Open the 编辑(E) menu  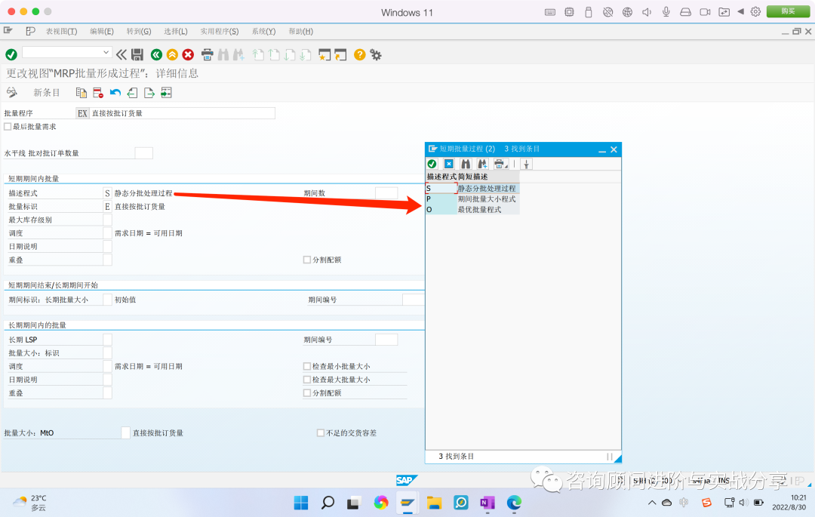pyautogui.click(x=101, y=31)
